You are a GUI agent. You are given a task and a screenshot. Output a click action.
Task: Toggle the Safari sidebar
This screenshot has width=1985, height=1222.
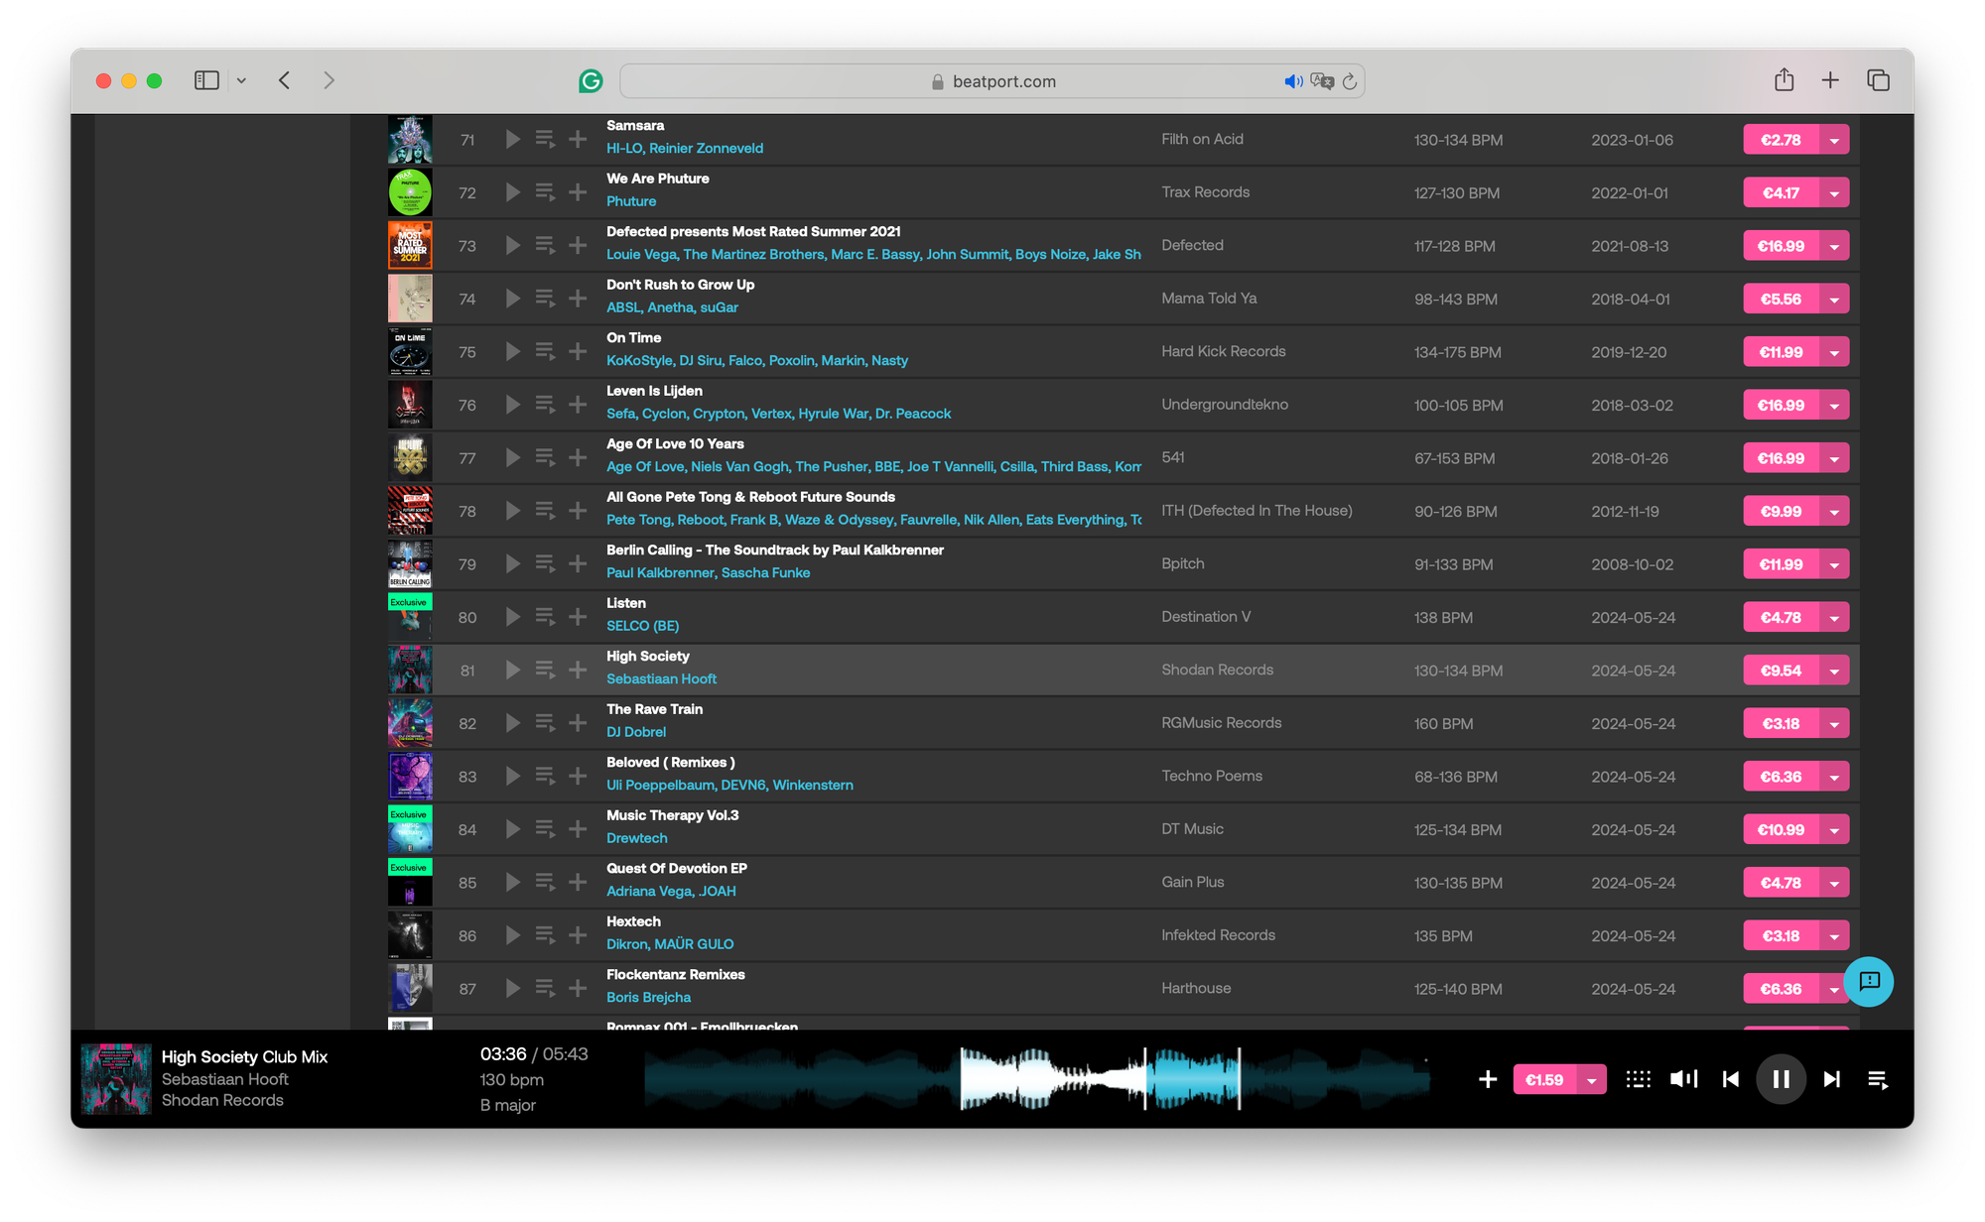click(x=206, y=80)
